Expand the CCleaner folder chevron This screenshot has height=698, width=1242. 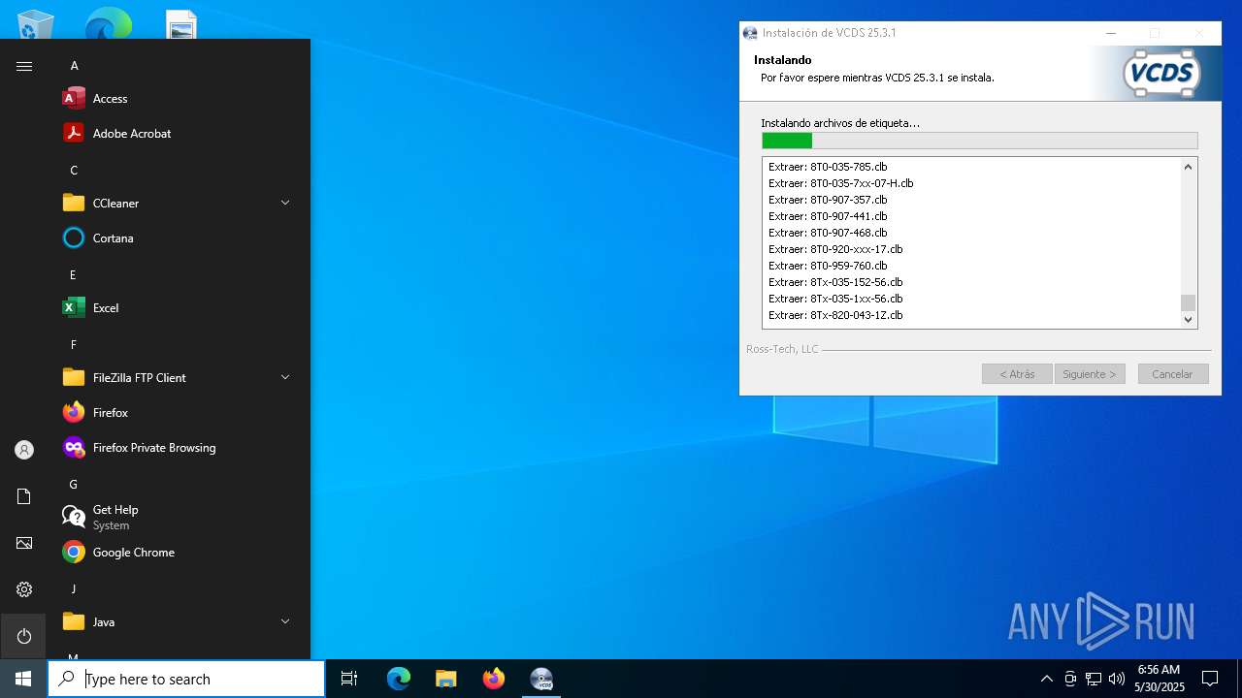285,203
